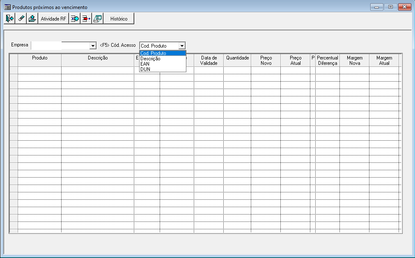Open the Histórico button
Screen dimensions: 415x258
click(x=119, y=18)
